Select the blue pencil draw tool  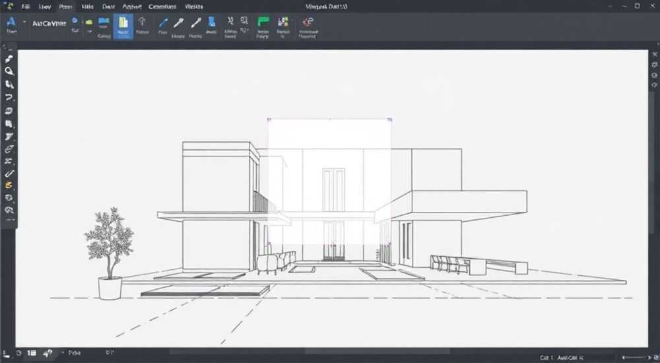click(x=163, y=22)
